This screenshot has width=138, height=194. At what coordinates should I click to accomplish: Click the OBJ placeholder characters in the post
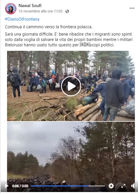(x=85, y=44)
